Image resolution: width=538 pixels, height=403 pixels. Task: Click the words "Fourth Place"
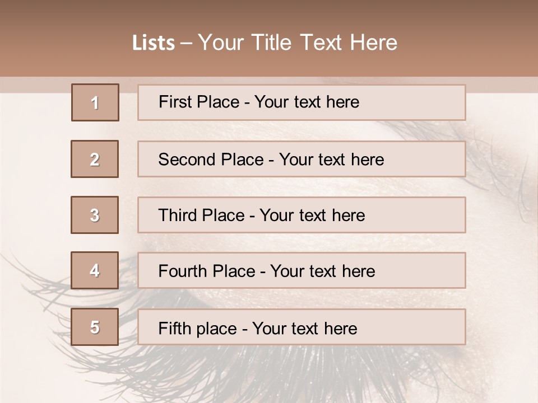(206, 271)
